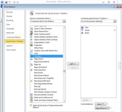This screenshot has width=122, height=112.
Task: Select the Page Up Extend command
Action: pos(40,67)
